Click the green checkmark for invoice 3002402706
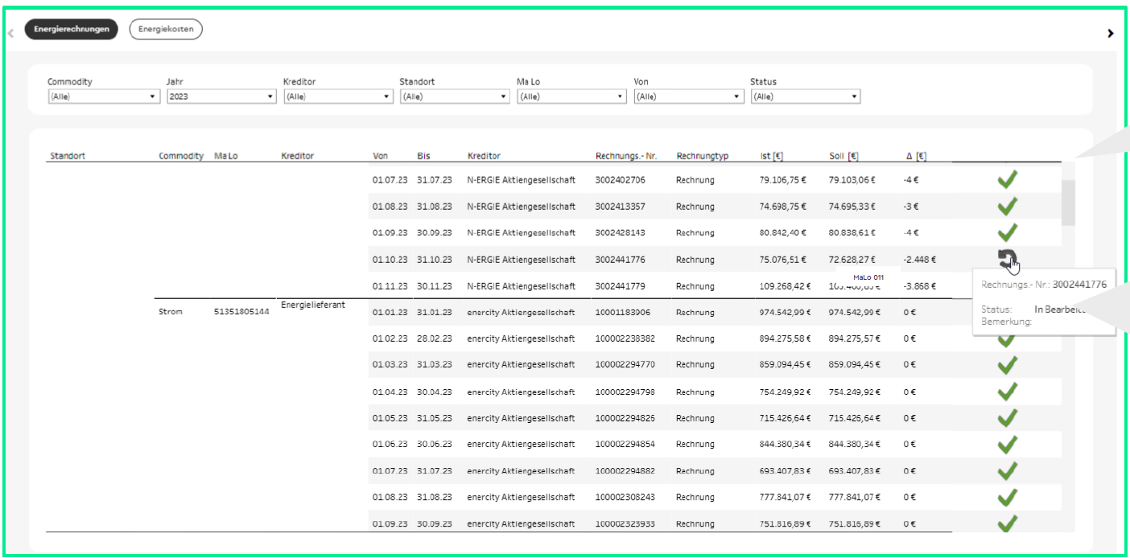This screenshot has width=1130, height=558. coord(1006,180)
